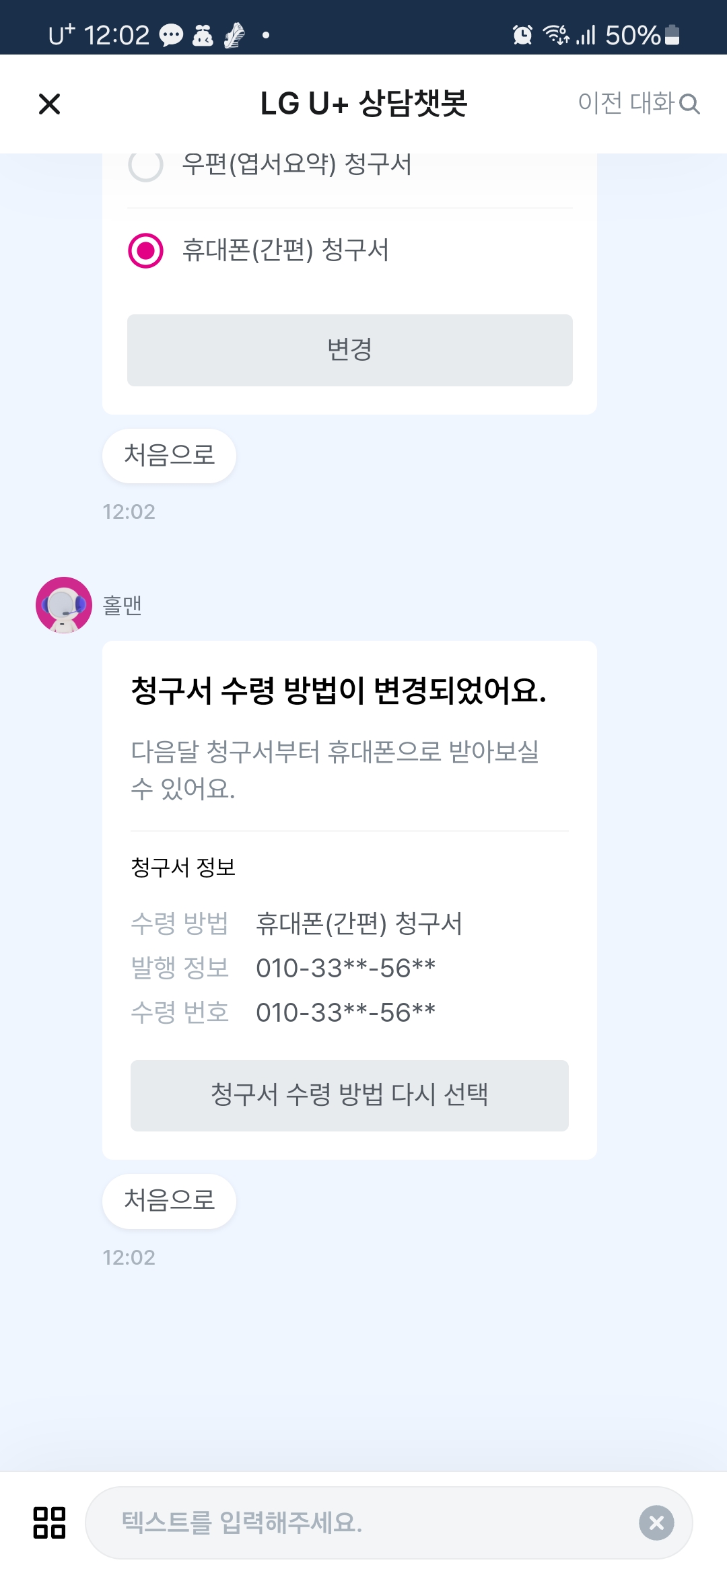Tap the lower 처음으로 chip
Image resolution: width=727 pixels, height=1575 pixels.
[x=169, y=1201]
